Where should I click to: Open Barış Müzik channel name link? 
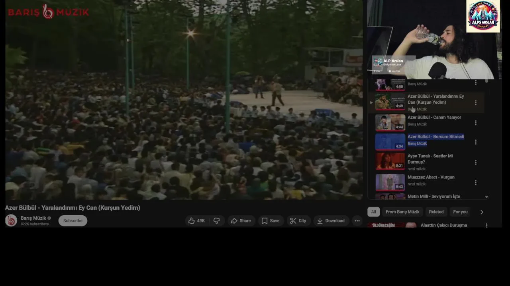coord(33,218)
